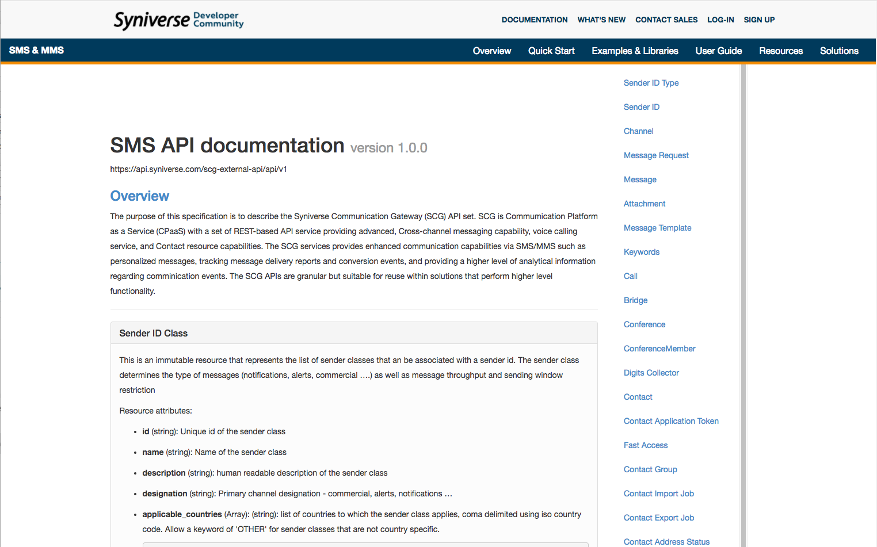This screenshot has width=877, height=547.
Task: Click the Contact Sales link
Action: [666, 20]
